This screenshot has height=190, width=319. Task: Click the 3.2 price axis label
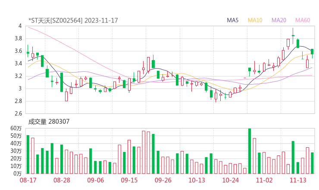[18, 76]
